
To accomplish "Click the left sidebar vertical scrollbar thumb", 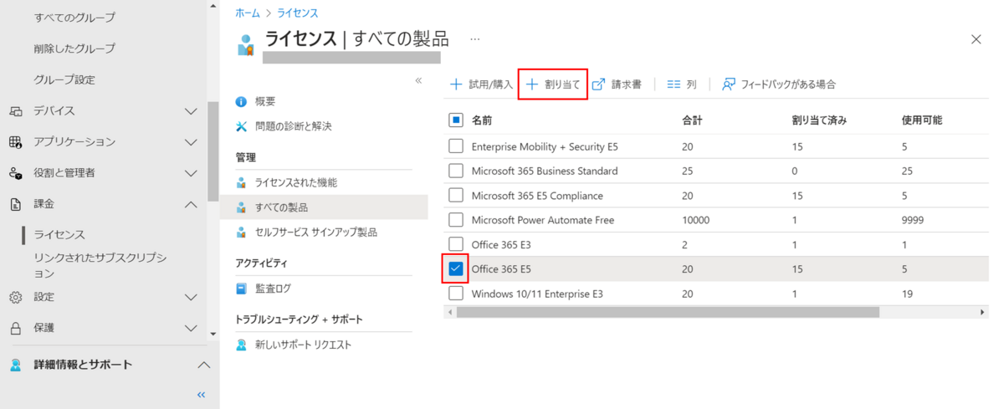I will coord(213,151).
